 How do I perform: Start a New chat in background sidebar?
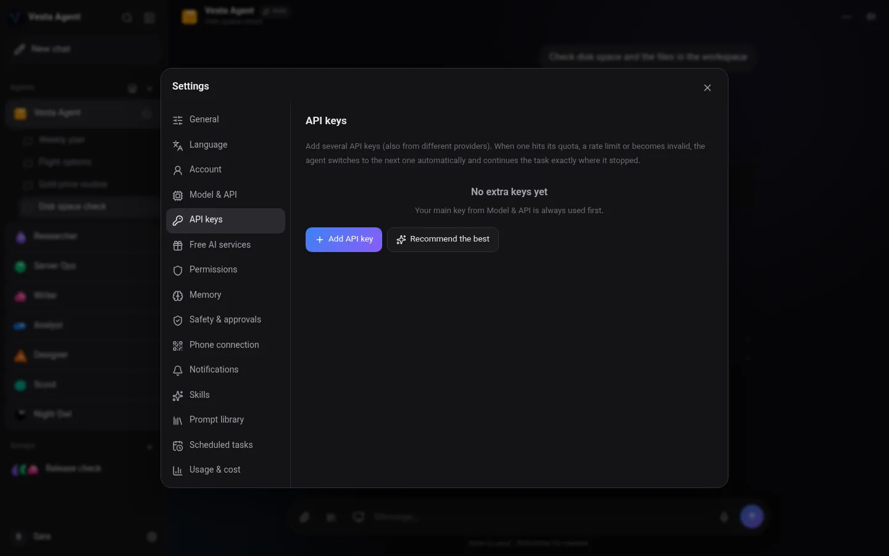[x=83, y=49]
